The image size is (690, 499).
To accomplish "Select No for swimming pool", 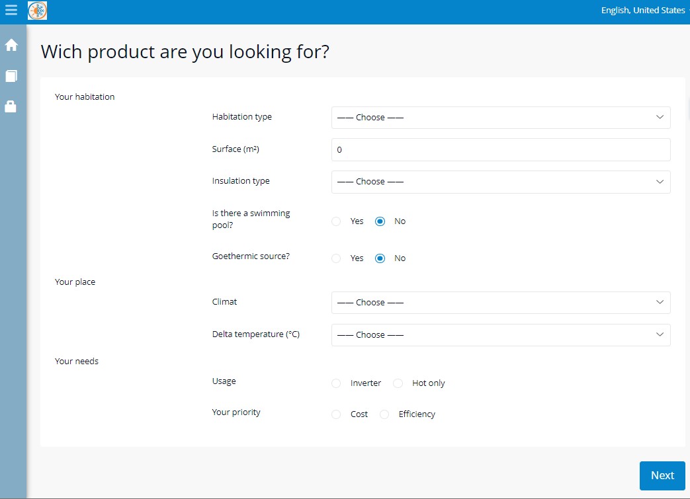I will point(380,221).
